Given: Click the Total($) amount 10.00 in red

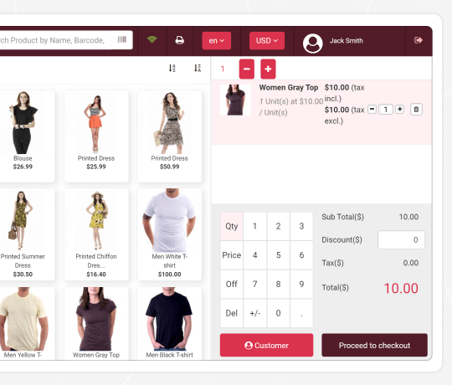Looking at the screenshot, I should [x=401, y=288].
